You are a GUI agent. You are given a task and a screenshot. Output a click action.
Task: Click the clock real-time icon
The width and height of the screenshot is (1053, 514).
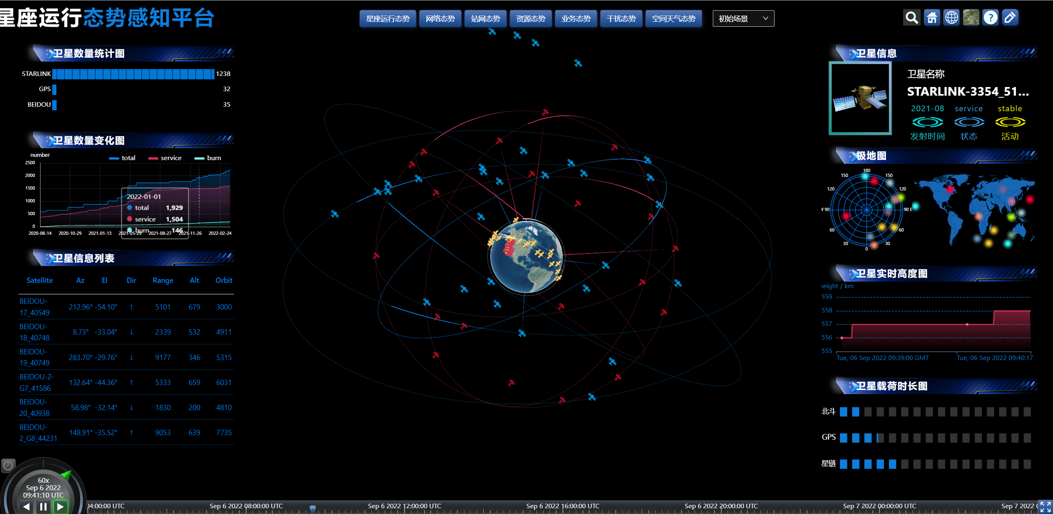point(8,465)
